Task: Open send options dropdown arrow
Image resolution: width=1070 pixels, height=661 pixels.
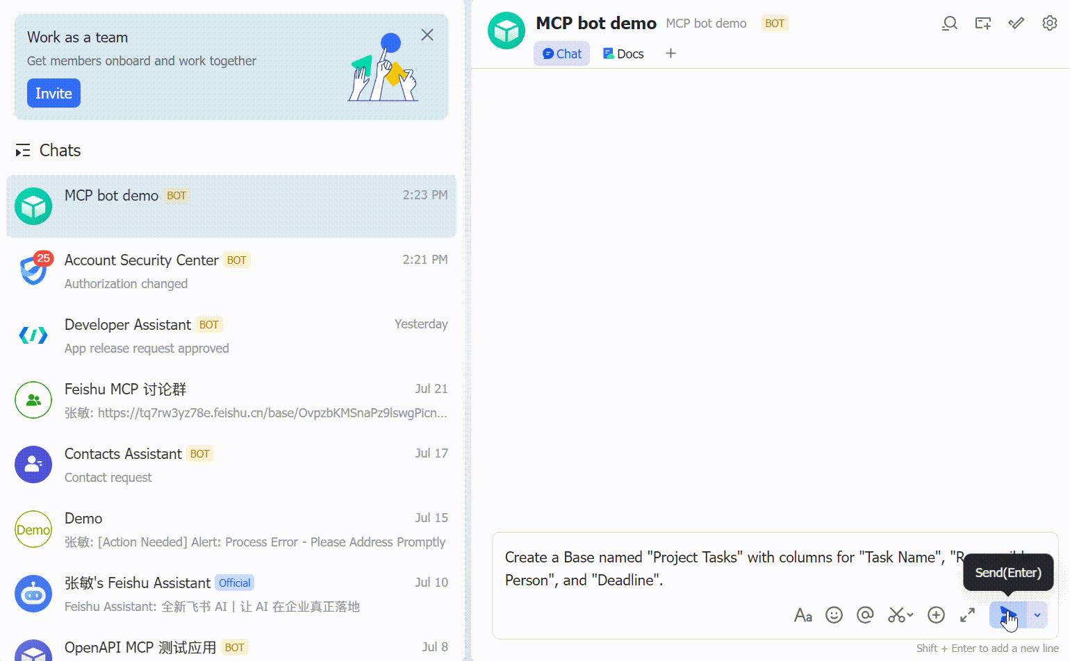Action: (1037, 615)
